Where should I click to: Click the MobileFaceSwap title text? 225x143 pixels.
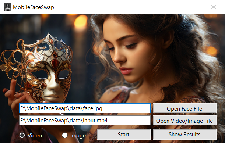pos(34,7)
